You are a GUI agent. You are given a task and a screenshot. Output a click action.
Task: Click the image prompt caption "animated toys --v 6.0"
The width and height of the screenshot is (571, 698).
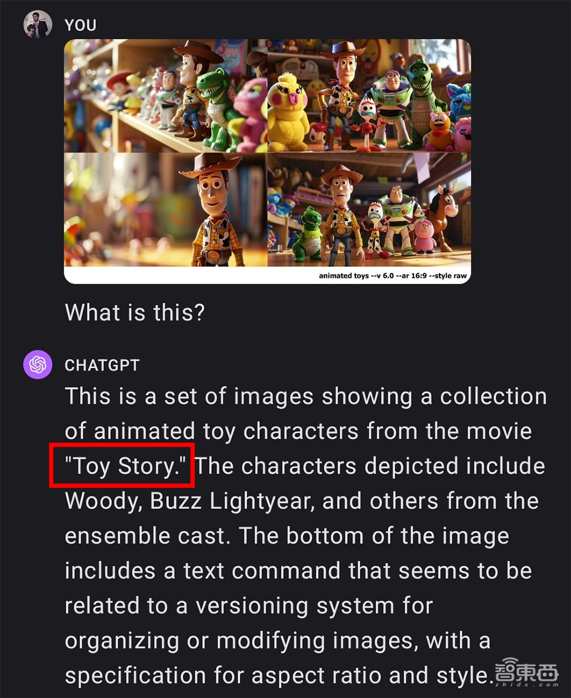356,276
